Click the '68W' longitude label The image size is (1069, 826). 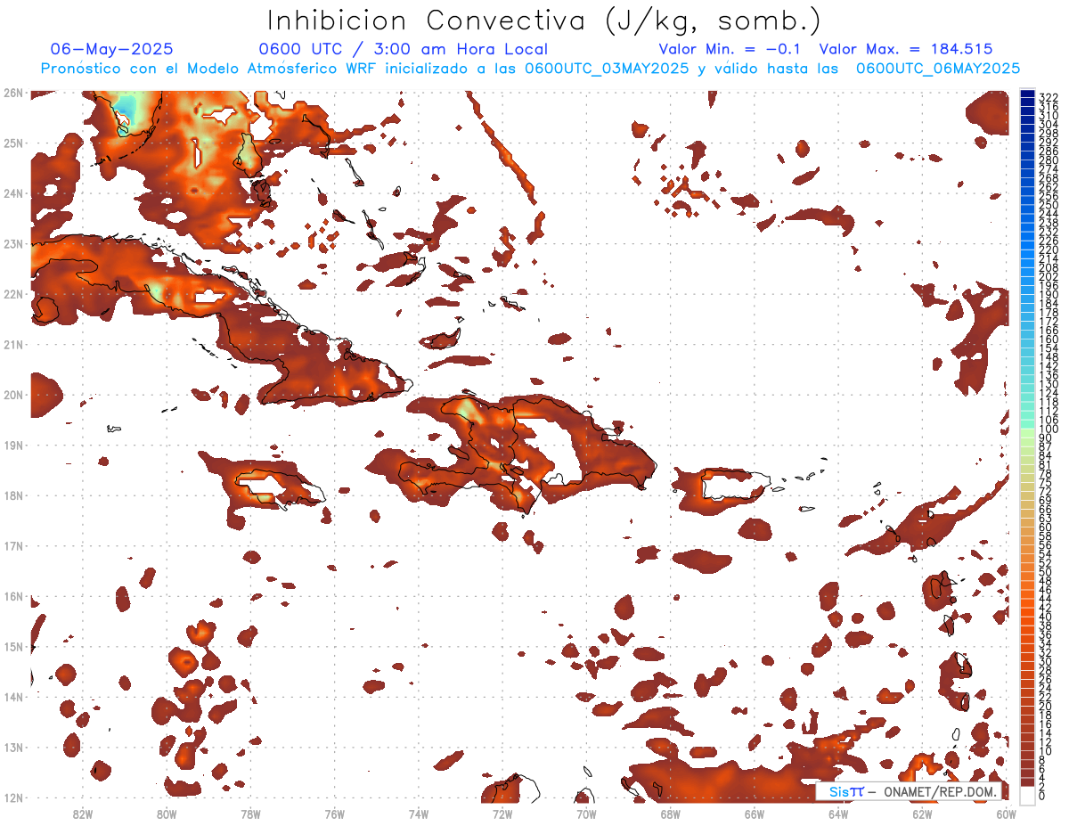click(x=670, y=814)
